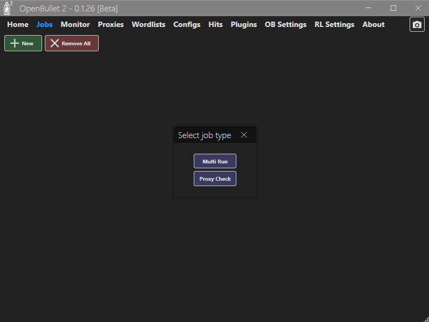Click the OpenBullet logo icon in title bar
Screen dimensions: 429x322
pos(8,8)
